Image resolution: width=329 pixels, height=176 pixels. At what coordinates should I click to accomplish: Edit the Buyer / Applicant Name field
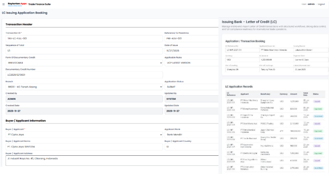pyautogui.click(x=84, y=147)
